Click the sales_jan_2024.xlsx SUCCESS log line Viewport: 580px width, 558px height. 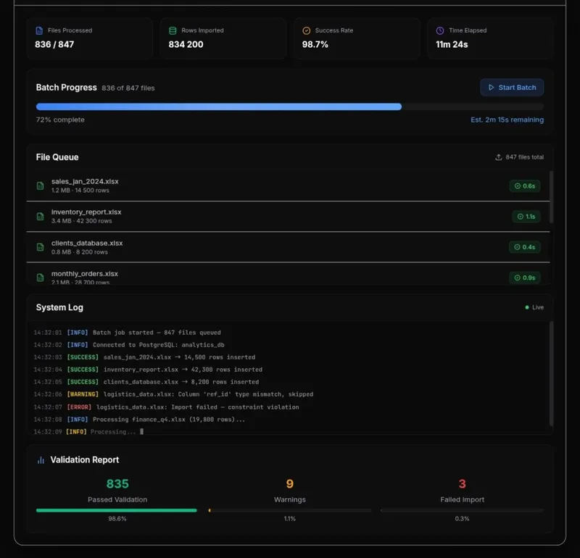tap(144, 357)
